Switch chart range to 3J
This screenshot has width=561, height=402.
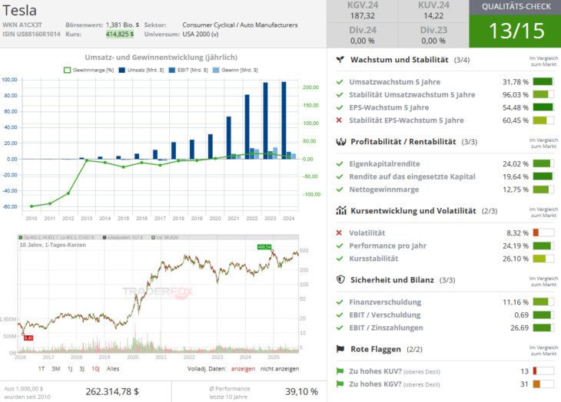tap(81, 368)
